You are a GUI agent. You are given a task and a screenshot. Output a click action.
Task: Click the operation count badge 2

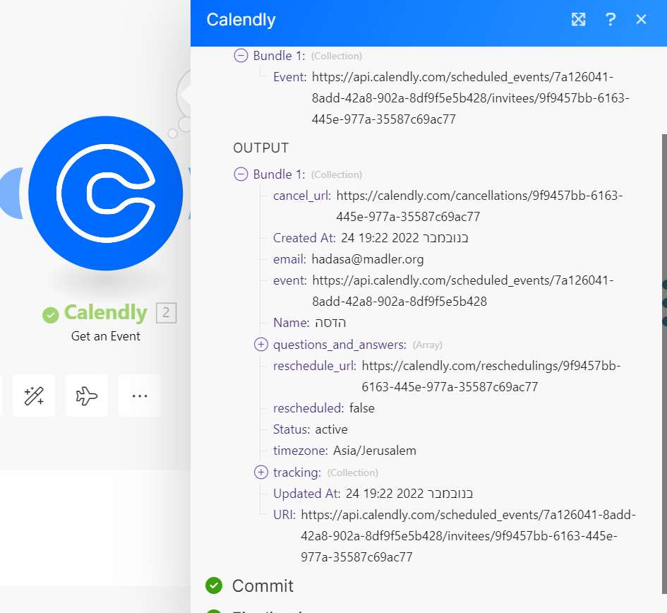167,313
